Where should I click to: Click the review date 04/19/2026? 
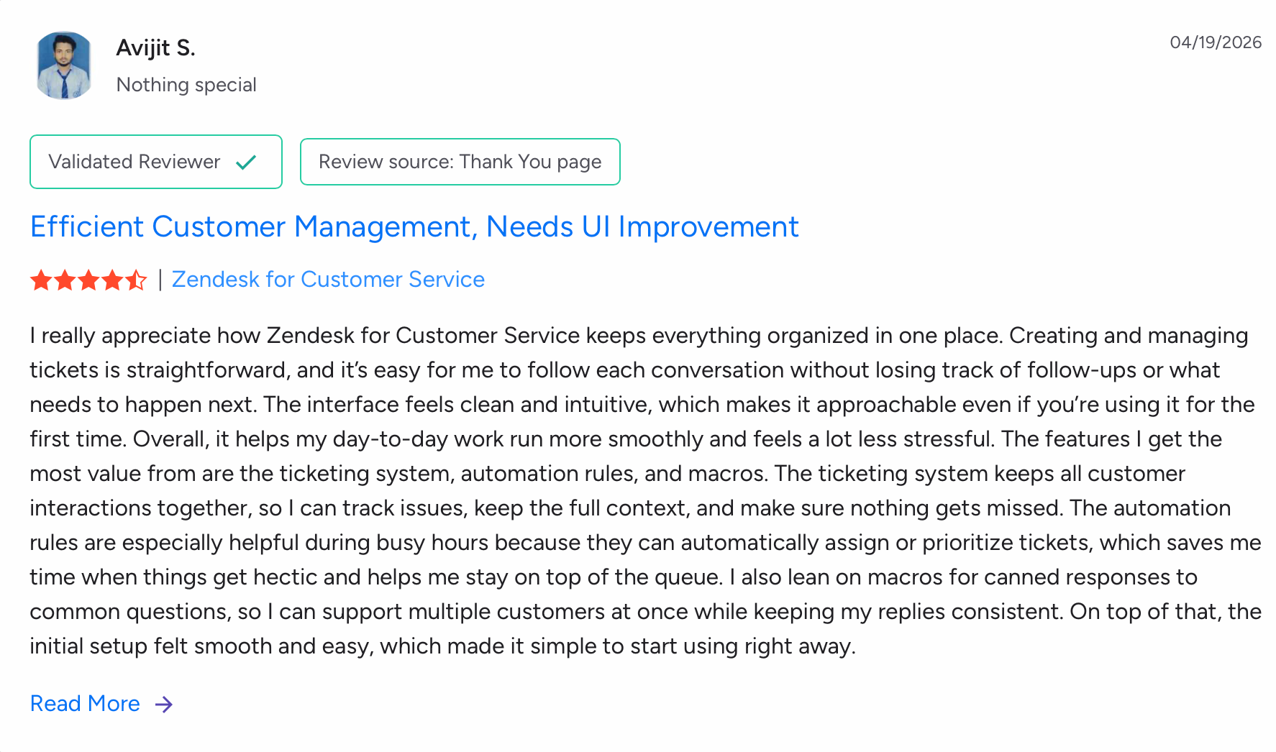(x=1216, y=42)
